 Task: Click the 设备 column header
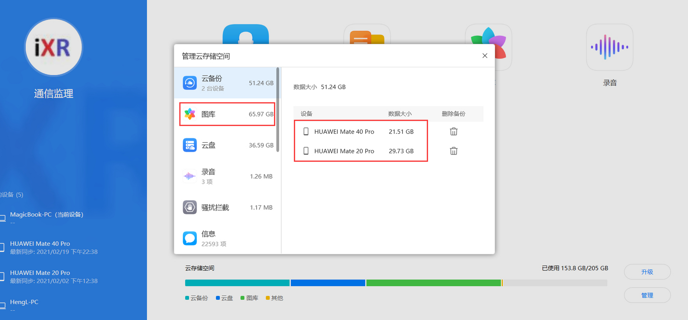(306, 114)
